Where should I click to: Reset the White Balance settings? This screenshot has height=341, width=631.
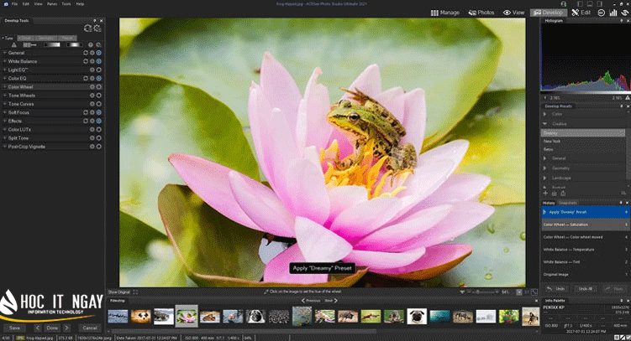click(86, 61)
